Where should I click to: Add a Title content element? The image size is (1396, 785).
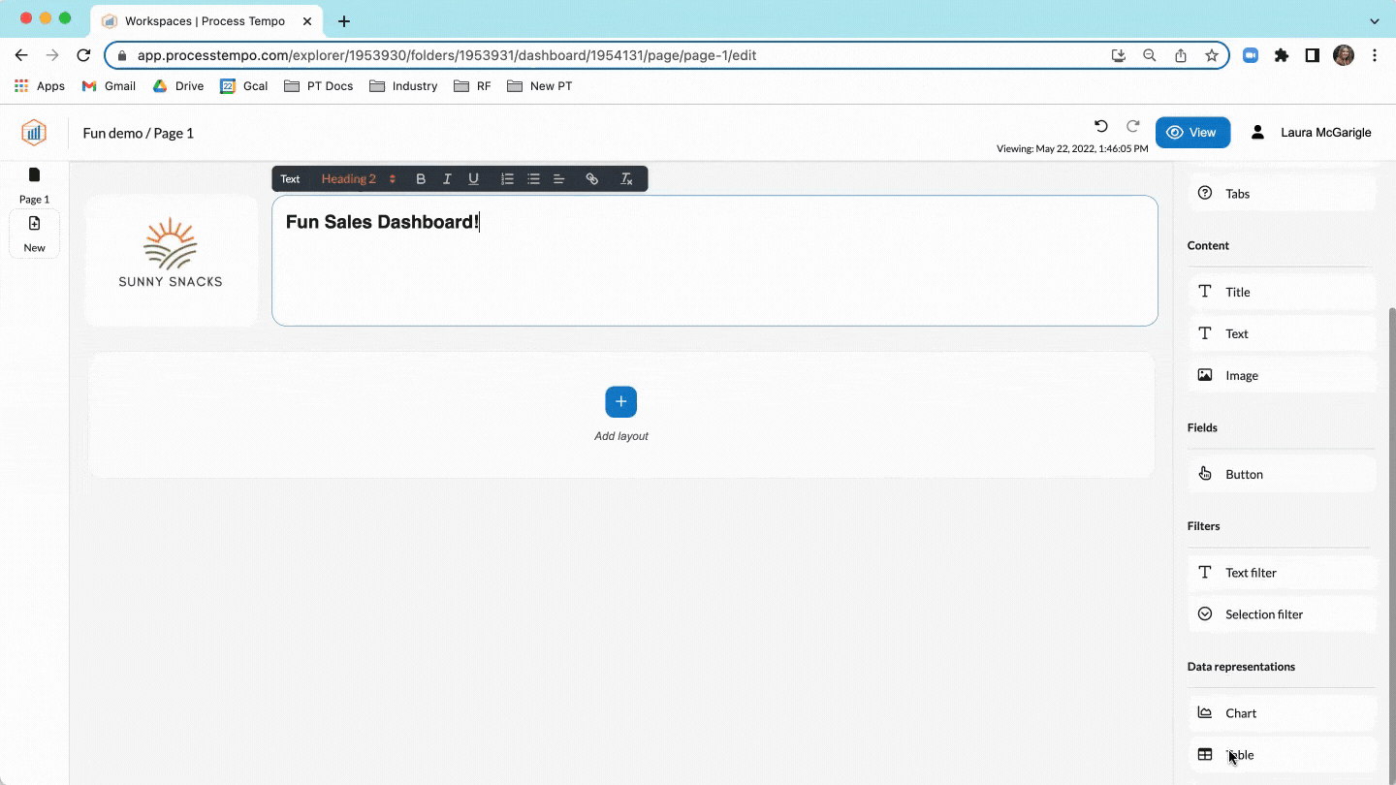[1282, 292]
